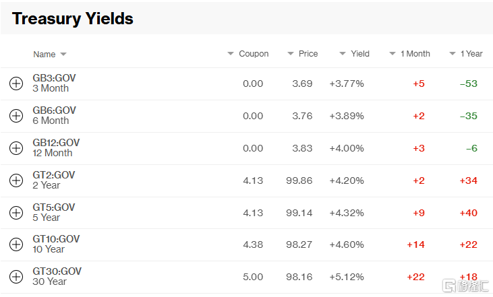This screenshot has height=297, width=493.
Task: Open the GT10:GOV ticker link
Action: click(x=56, y=239)
